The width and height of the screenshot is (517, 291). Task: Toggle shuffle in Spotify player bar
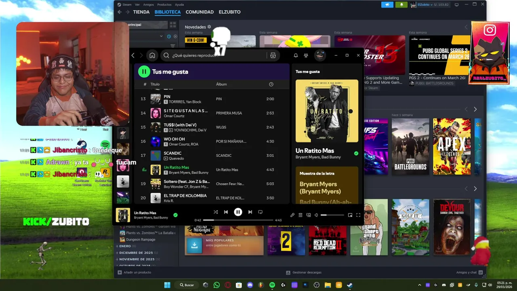(216, 212)
